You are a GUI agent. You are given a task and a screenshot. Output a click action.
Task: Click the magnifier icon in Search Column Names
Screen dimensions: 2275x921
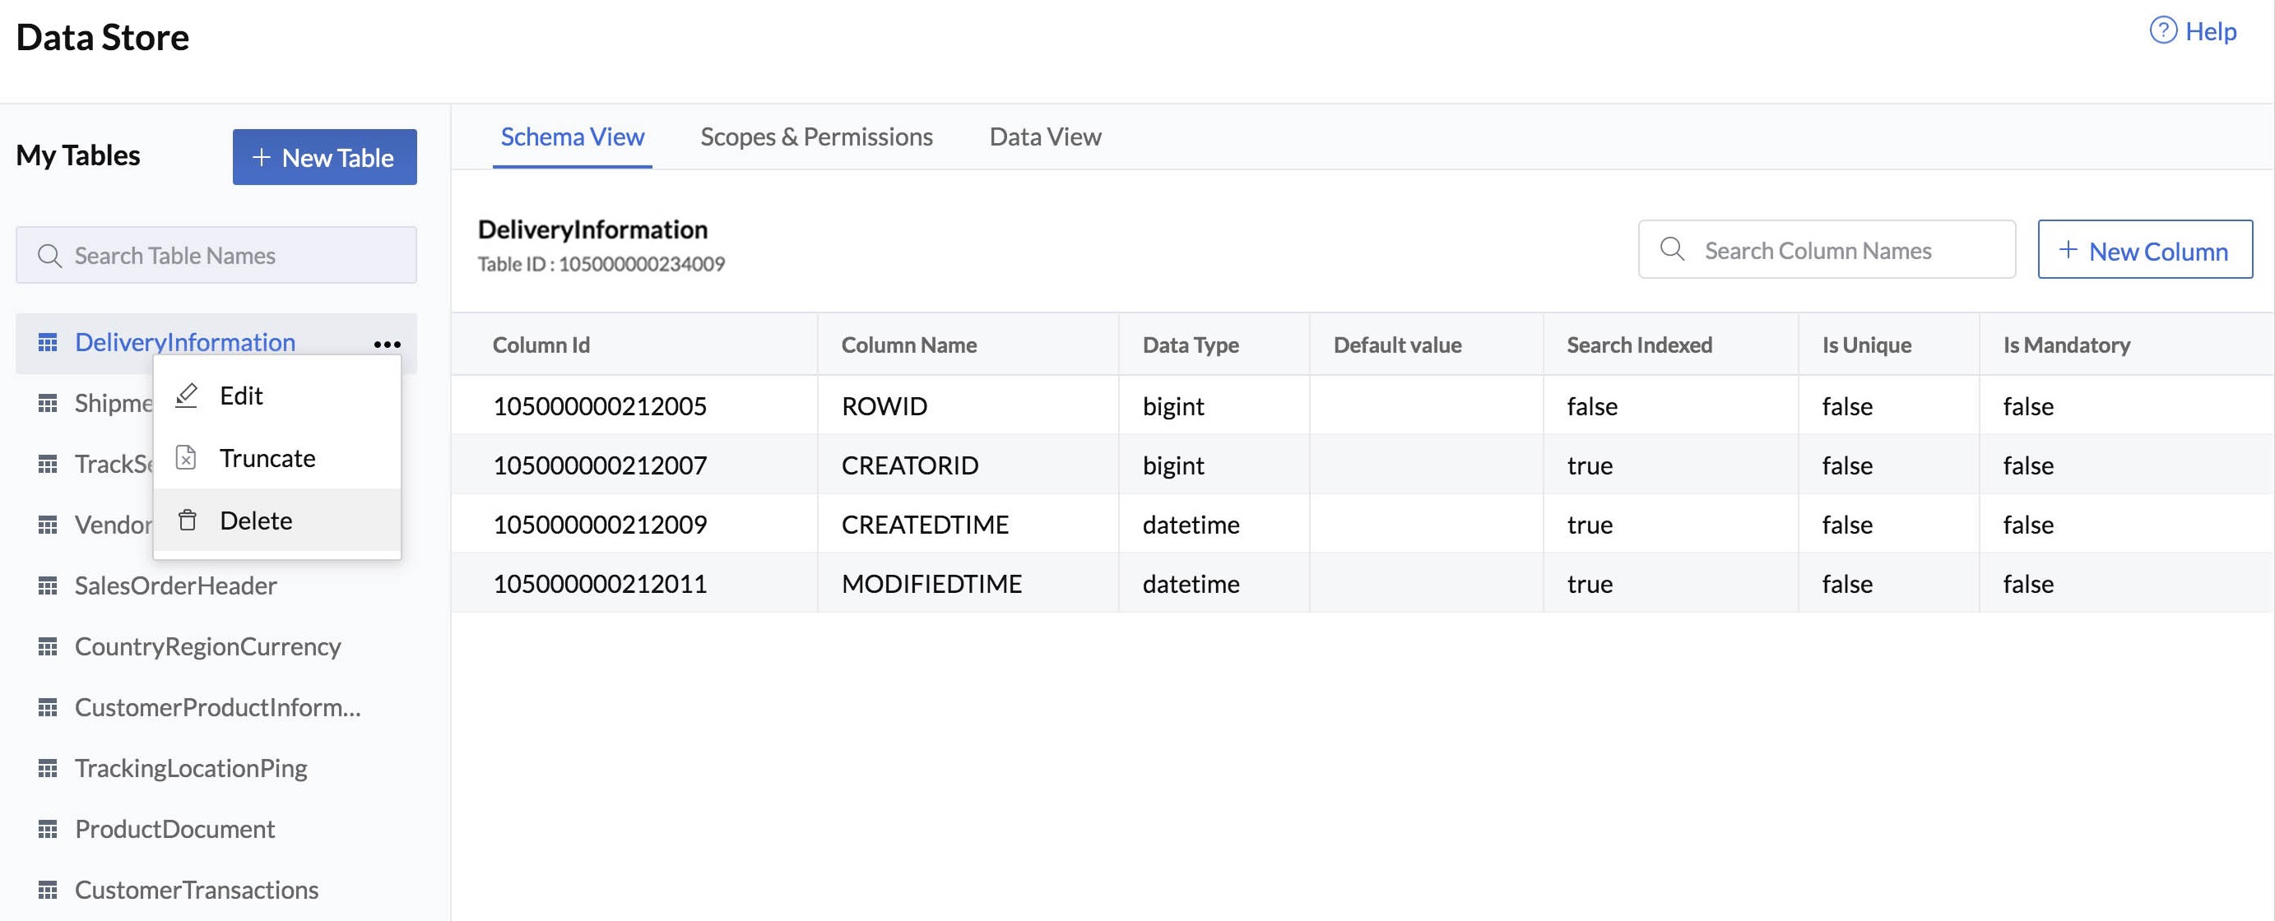[1672, 249]
